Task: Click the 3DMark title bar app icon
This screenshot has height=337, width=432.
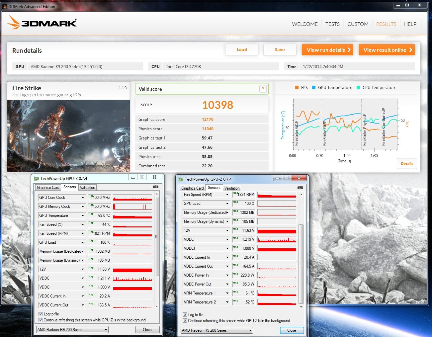Action: pos(5,6)
